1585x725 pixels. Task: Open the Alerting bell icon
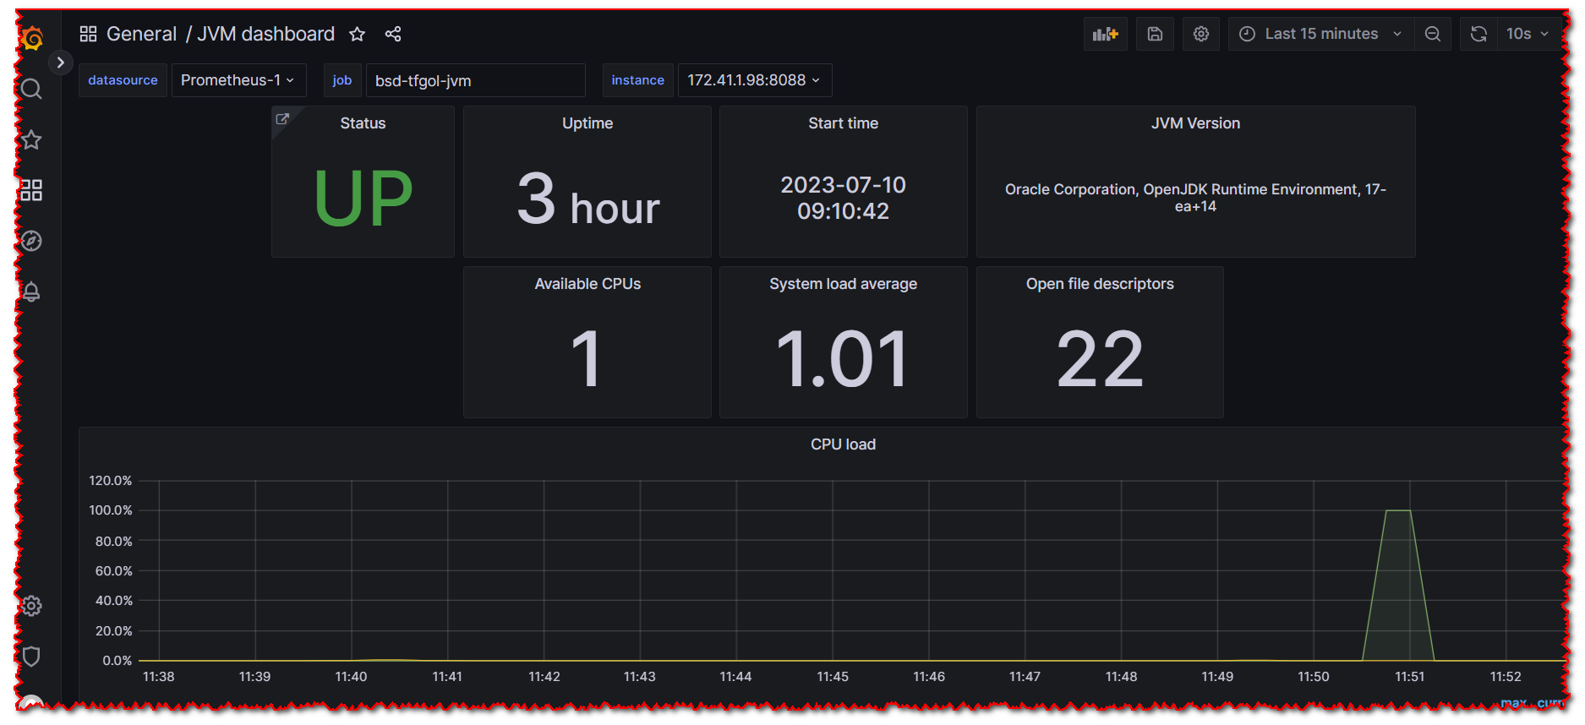(31, 292)
